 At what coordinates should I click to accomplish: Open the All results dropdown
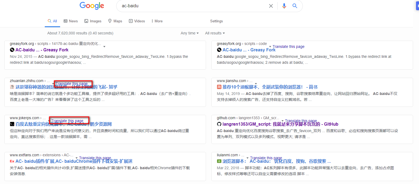point(215,33)
